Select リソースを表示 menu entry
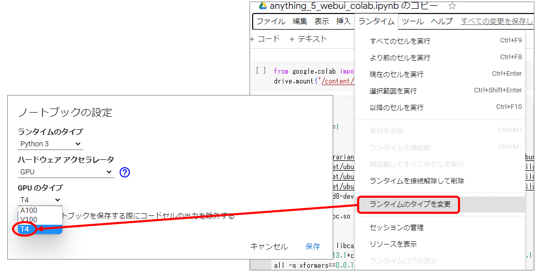This screenshot has height=273, width=537. [440, 244]
